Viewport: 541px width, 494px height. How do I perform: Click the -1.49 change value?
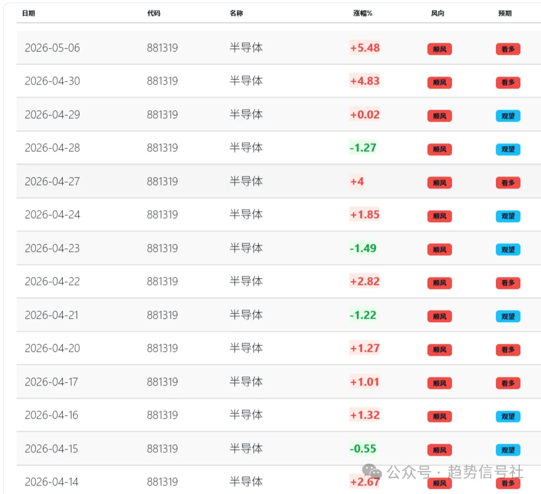coord(363,248)
